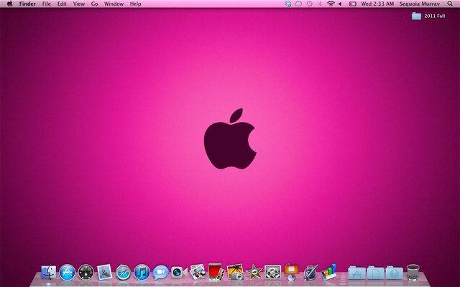Launch Photo Booth from the Dock
460x287 pixels.
coord(216,272)
